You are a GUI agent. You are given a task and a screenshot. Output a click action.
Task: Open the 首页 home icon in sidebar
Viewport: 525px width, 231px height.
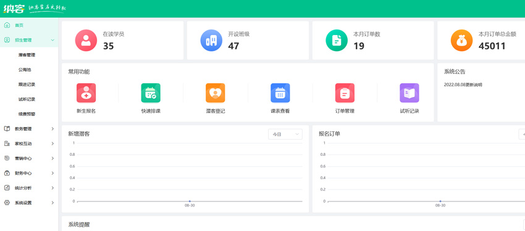[7, 25]
